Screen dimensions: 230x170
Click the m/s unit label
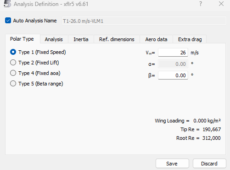[x=195, y=53]
